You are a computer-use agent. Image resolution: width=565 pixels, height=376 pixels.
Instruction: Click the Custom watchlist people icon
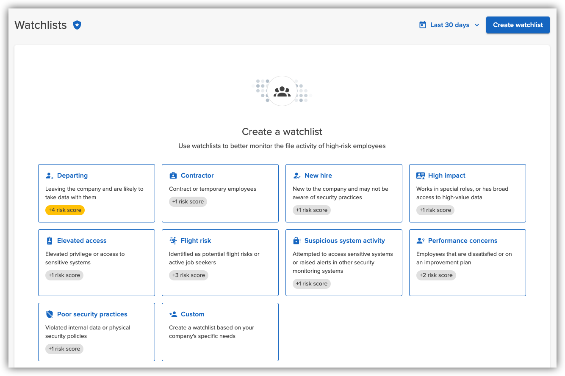173,314
